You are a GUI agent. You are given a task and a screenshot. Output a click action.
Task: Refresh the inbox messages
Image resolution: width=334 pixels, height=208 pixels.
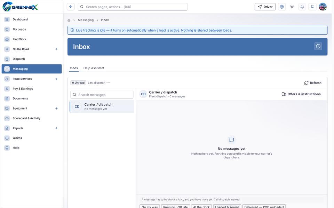[313, 83]
